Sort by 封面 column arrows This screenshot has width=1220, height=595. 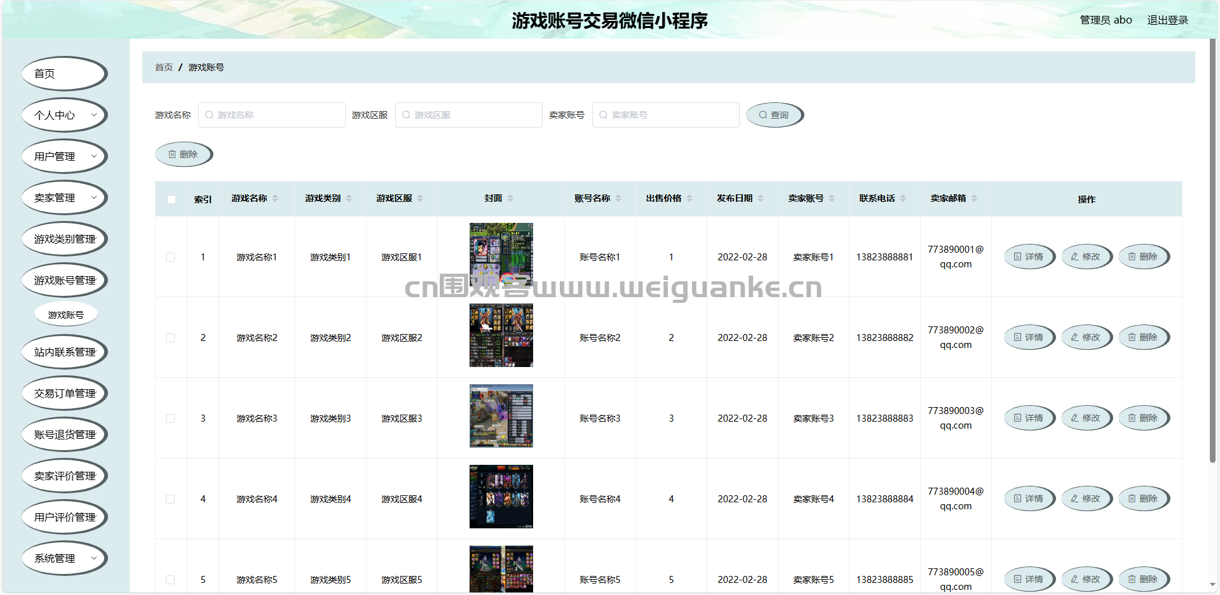tap(510, 198)
